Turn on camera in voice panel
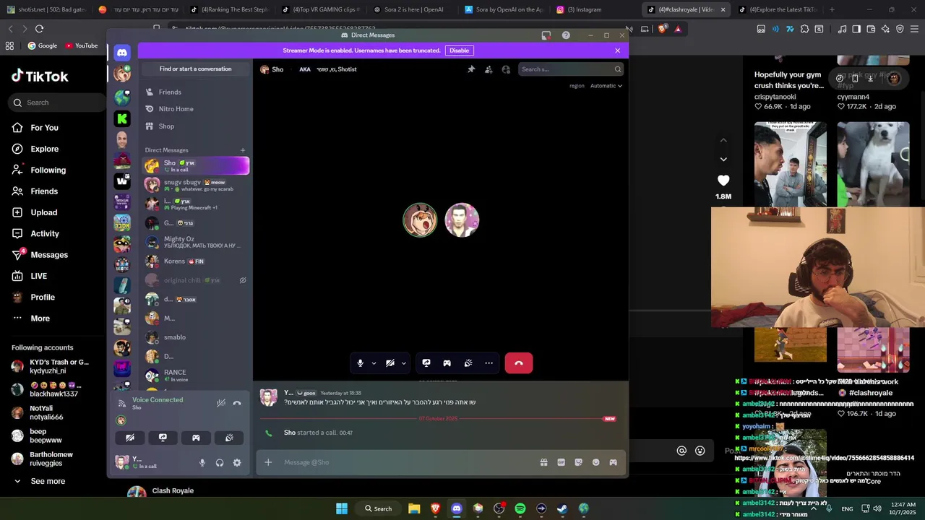Image resolution: width=925 pixels, height=520 pixels. pos(130,438)
